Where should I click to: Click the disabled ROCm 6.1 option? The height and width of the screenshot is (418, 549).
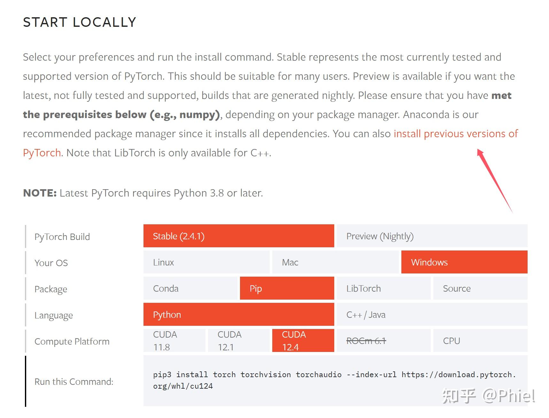point(383,341)
